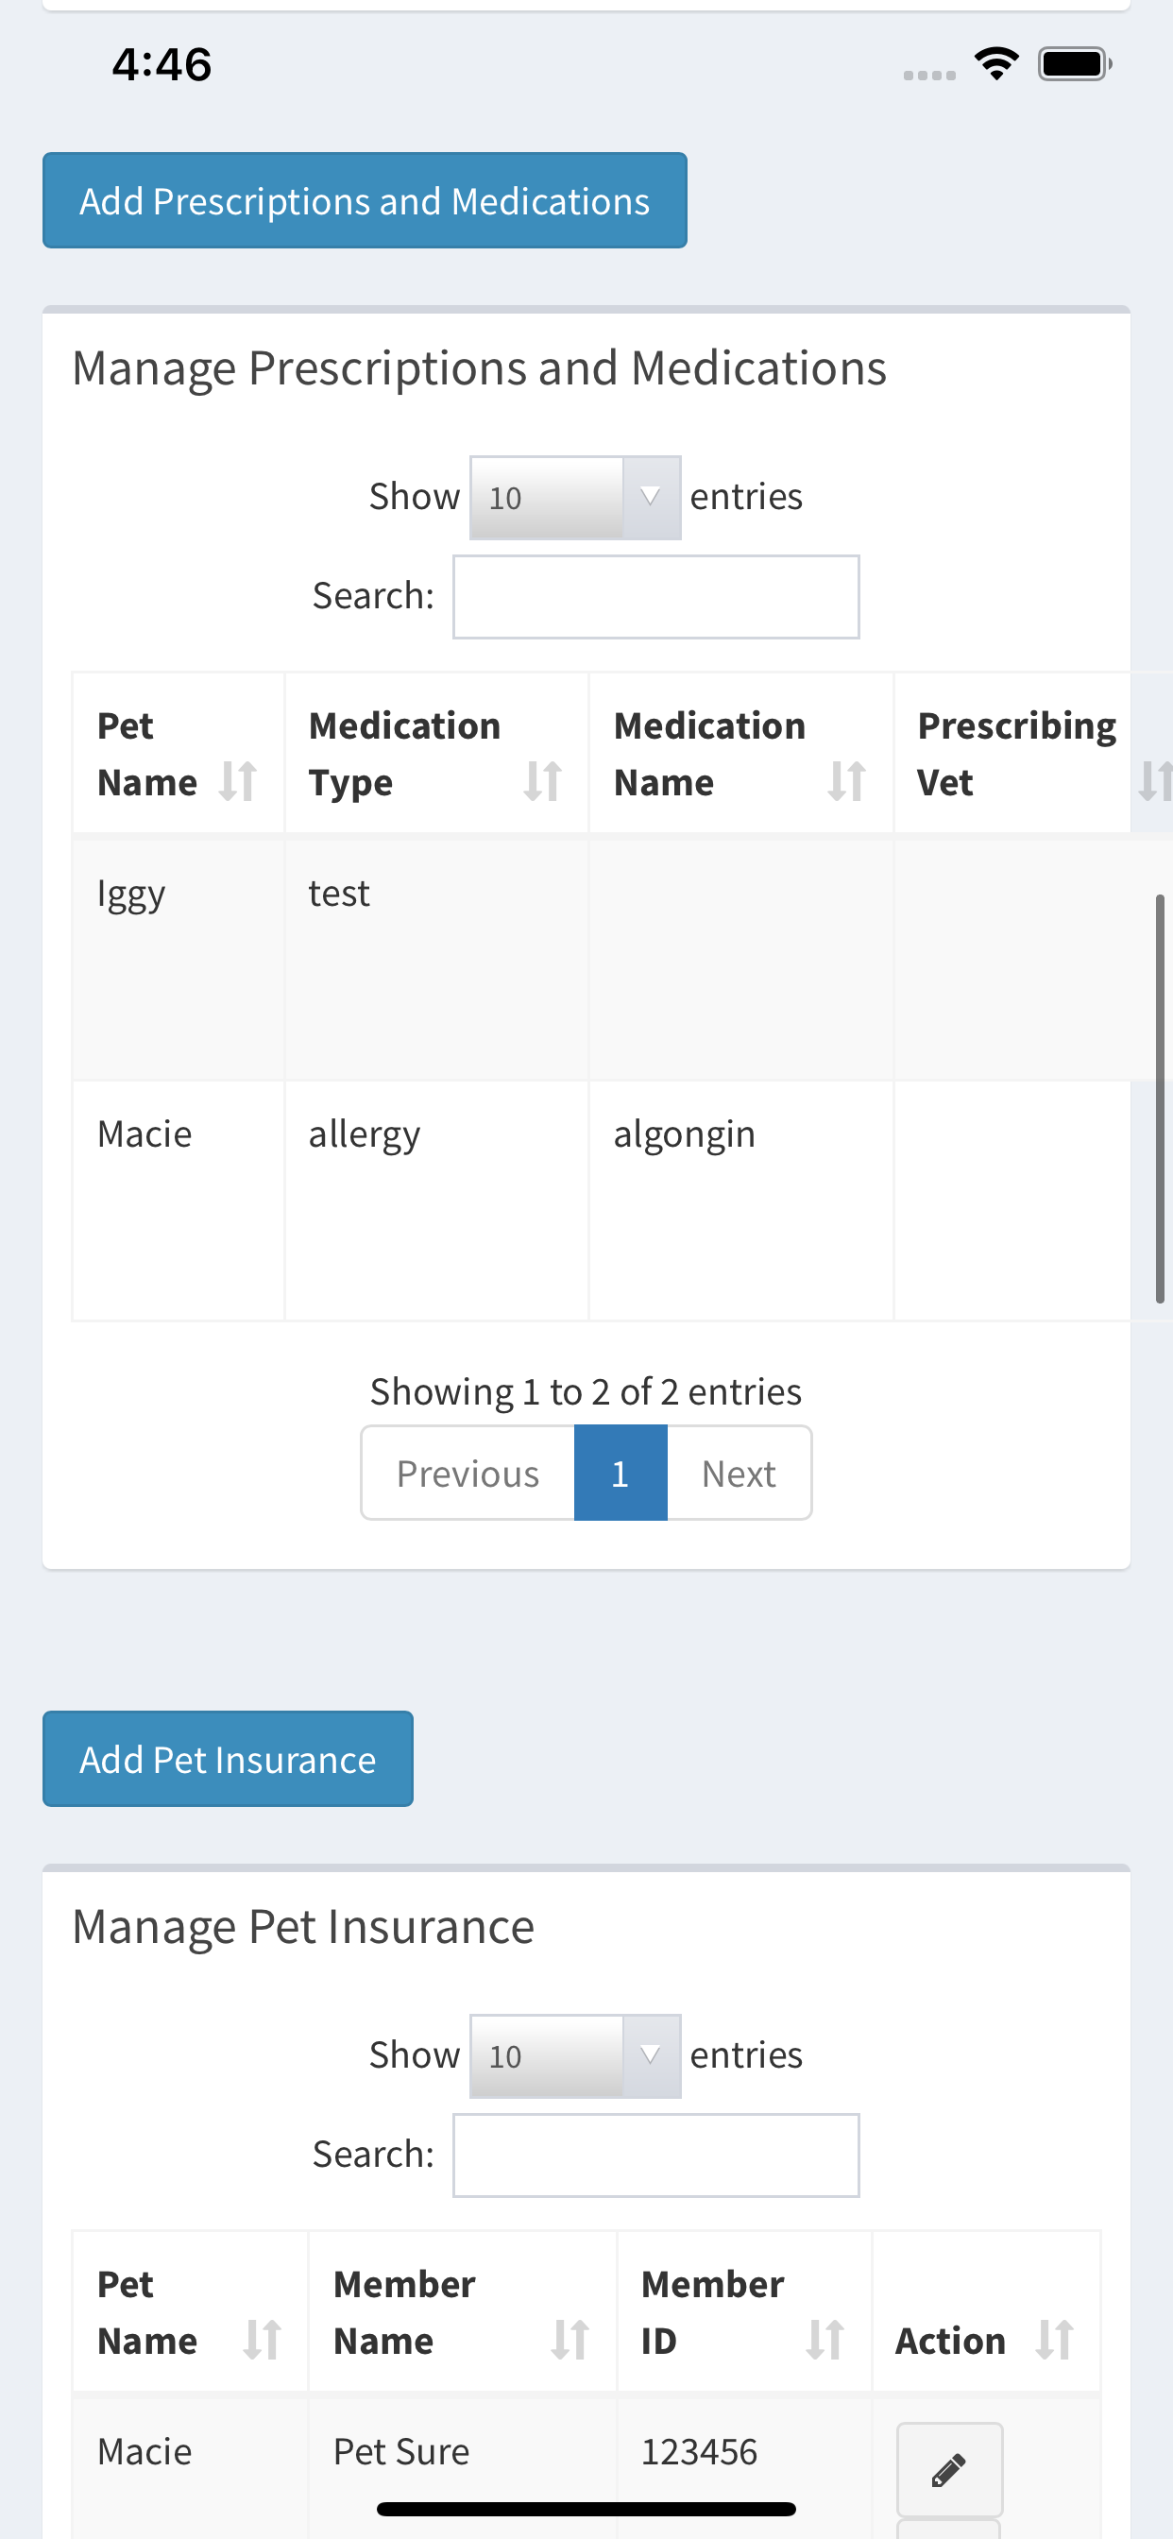Viewport: 1173px width, 2539px height.
Task: Click Add Pet Insurance button
Action: pyautogui.click(x=228, y=1759)
